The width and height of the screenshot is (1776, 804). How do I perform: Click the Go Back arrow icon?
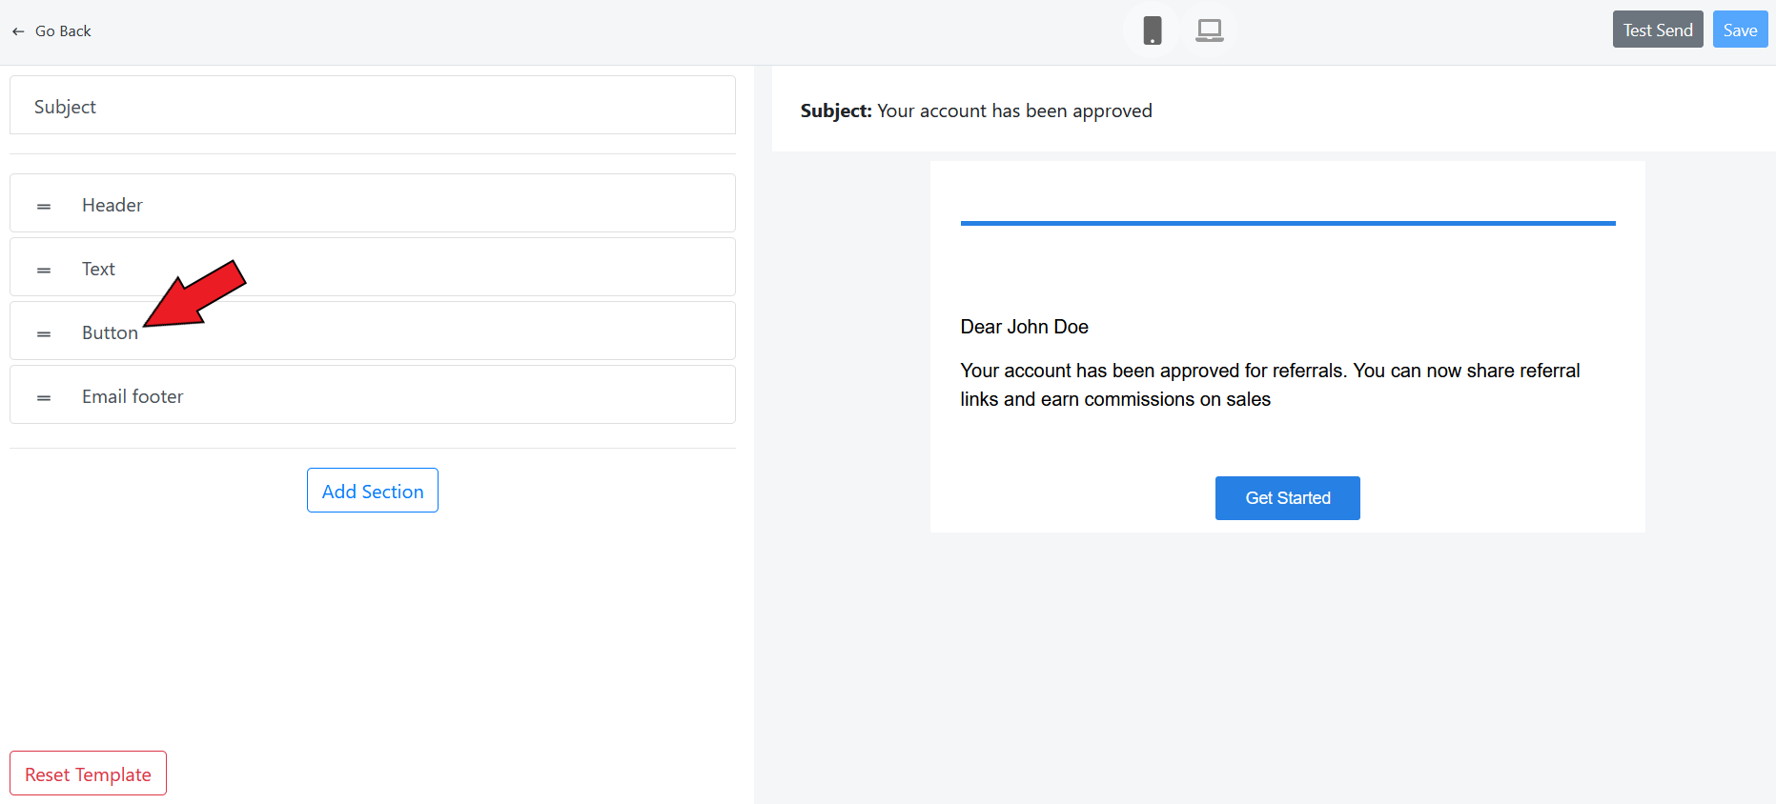coord(18,31)
